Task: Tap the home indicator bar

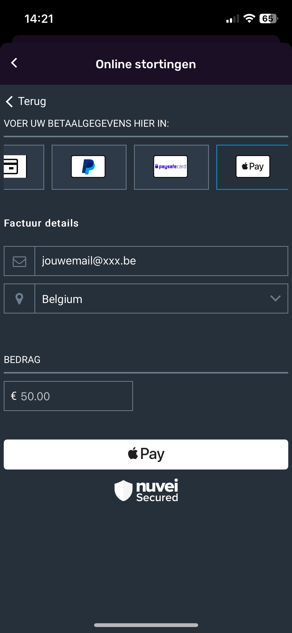Action: click(146, 625)
